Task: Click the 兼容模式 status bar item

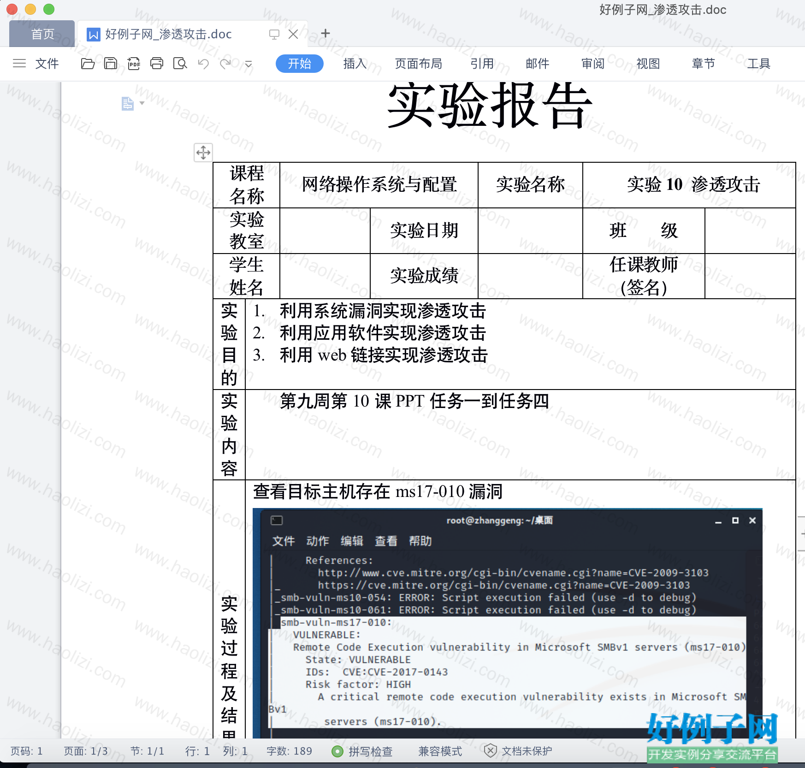Action: [440, 751]
